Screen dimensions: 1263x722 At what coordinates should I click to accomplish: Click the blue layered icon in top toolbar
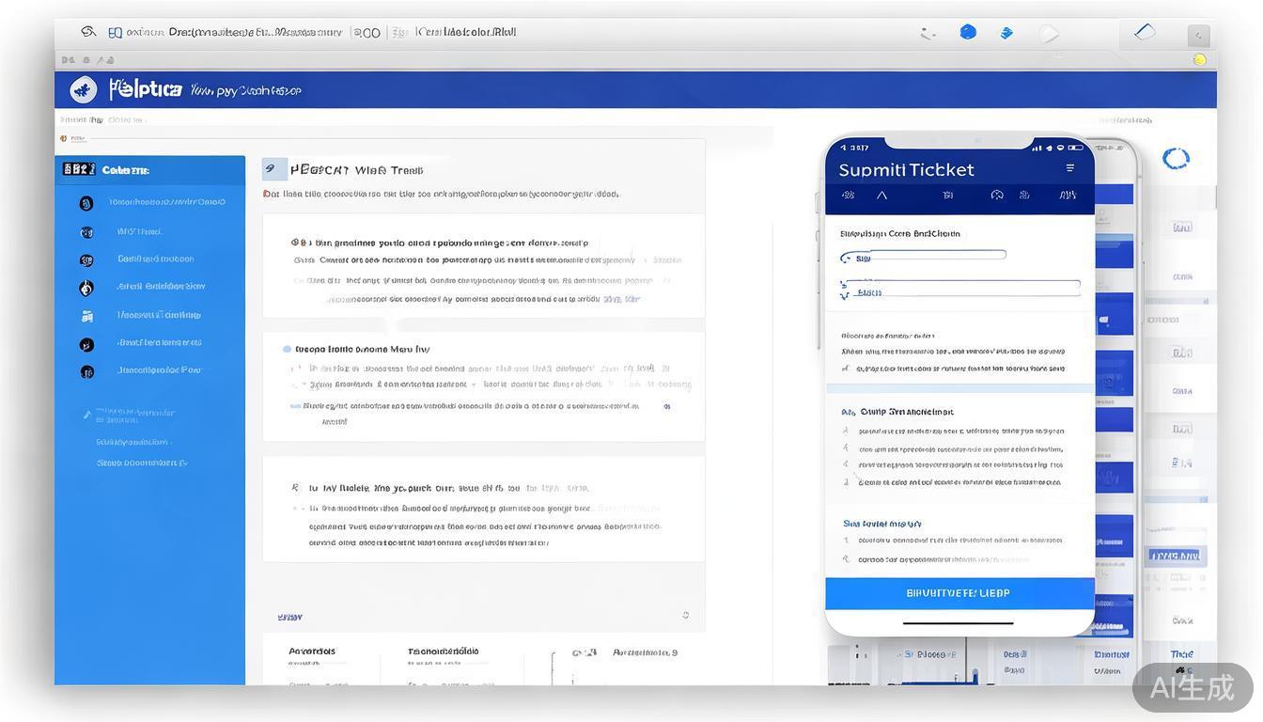[1006, 33]
